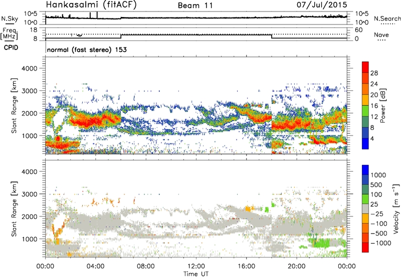
Task: Click the '20' value on power colorbar
Action: [x=374, y=95]
